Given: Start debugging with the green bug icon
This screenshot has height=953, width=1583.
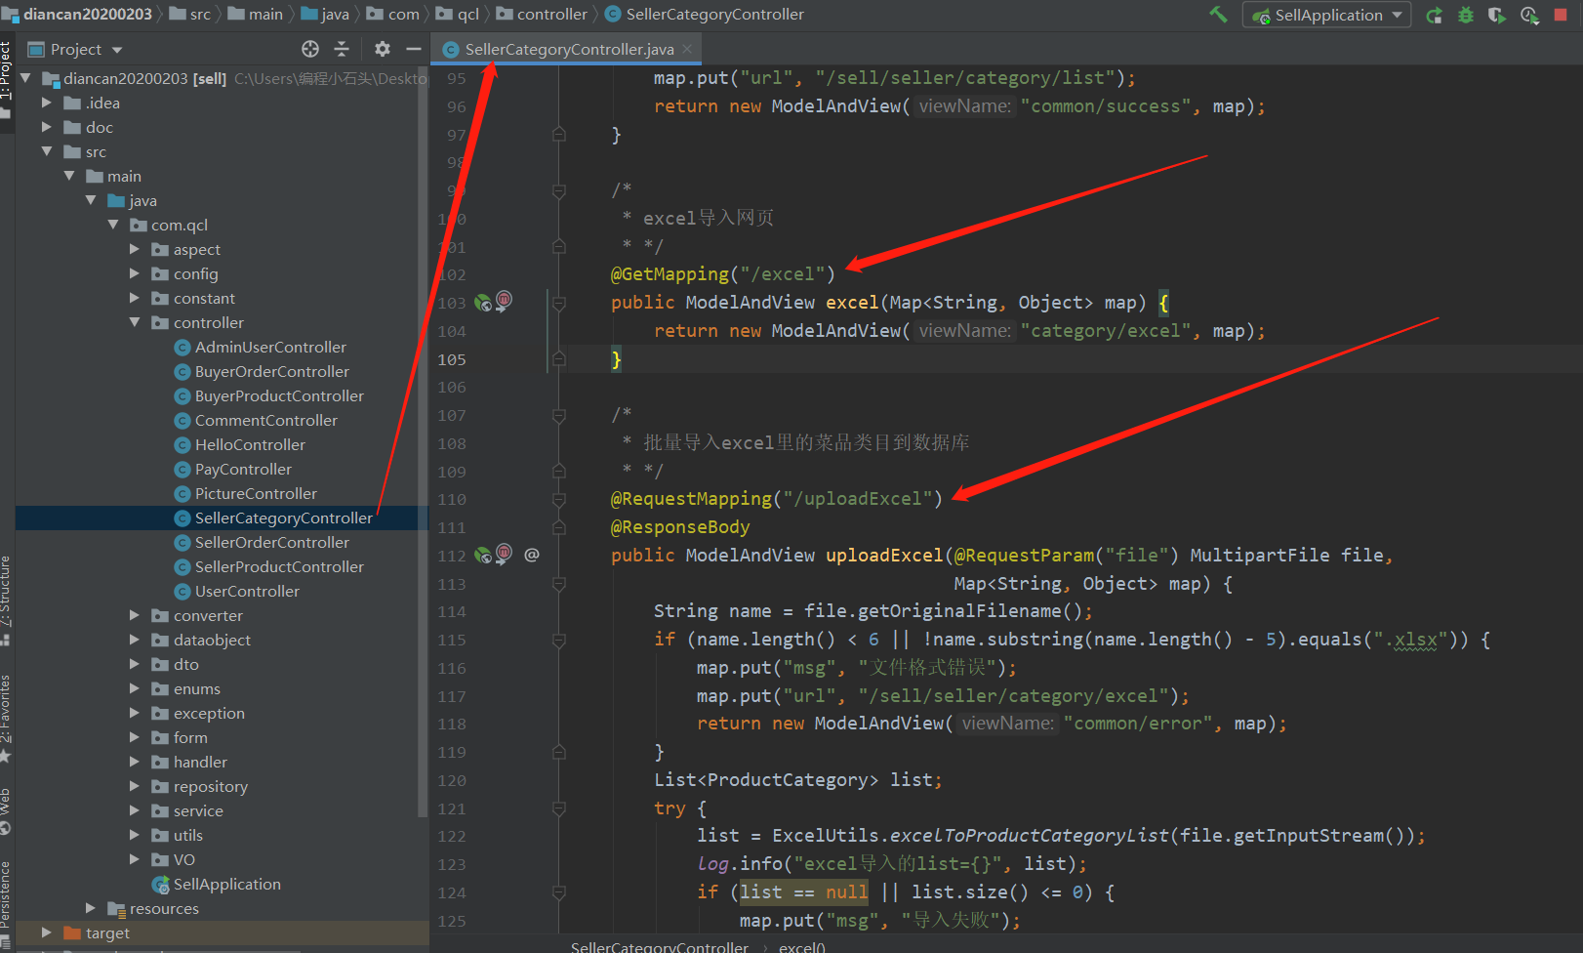Looking at the screenshot, I should coord(1465,16).
